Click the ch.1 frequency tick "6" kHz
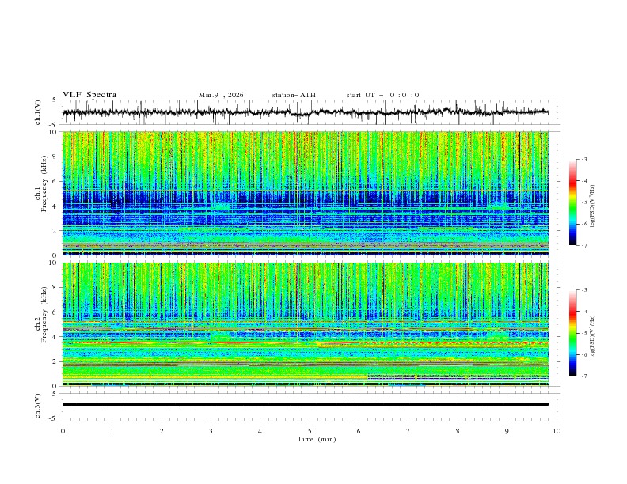This screenshot has width=627, height=484. [x=56, y=181]
